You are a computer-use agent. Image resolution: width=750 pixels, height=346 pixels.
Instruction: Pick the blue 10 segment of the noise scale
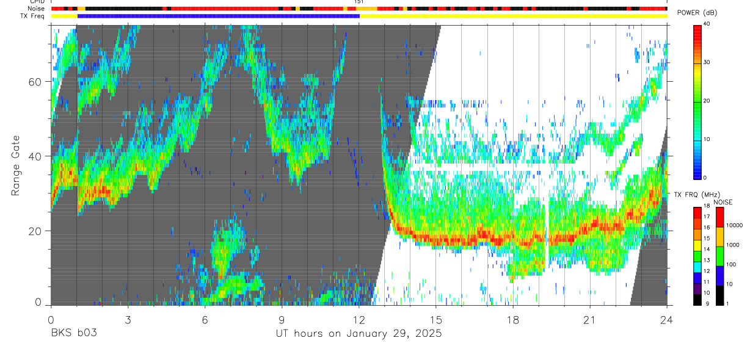[719, 276]
